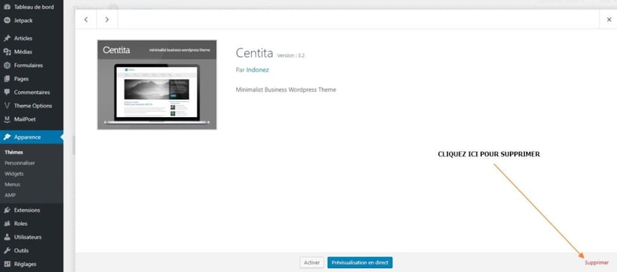Click the Theme Options V icon
Viewport: 617px width, 272px height.
pos(7,106)
